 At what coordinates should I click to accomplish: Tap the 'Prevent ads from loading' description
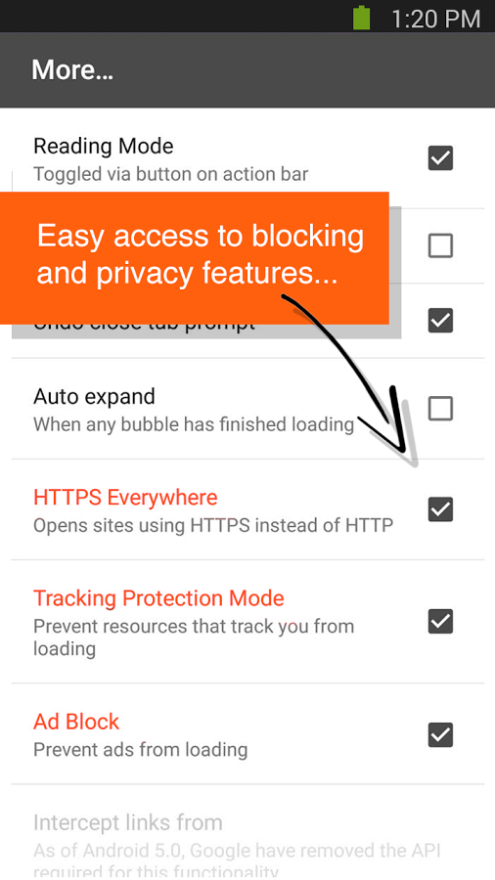point(140,750)
